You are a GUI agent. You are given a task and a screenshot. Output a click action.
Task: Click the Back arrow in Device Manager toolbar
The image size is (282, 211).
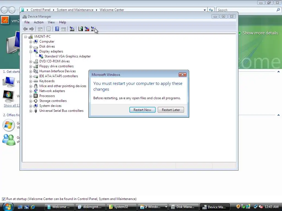tap(25, 29)
